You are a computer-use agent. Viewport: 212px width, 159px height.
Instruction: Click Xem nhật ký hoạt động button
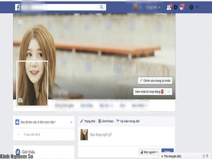(x=149, y=91)
